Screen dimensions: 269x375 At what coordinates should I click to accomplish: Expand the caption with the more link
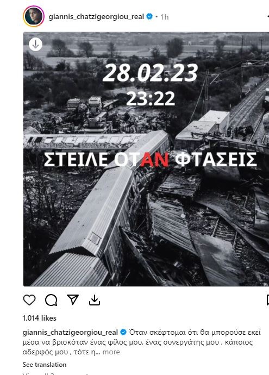pos(111,352)
